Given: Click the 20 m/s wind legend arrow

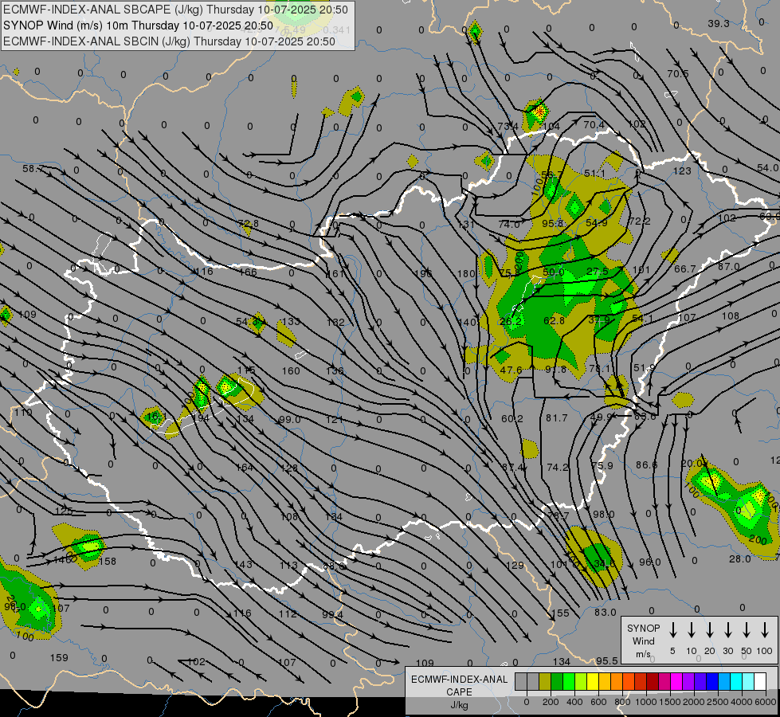Looking at the screenshot, I should tap(709, 630).
